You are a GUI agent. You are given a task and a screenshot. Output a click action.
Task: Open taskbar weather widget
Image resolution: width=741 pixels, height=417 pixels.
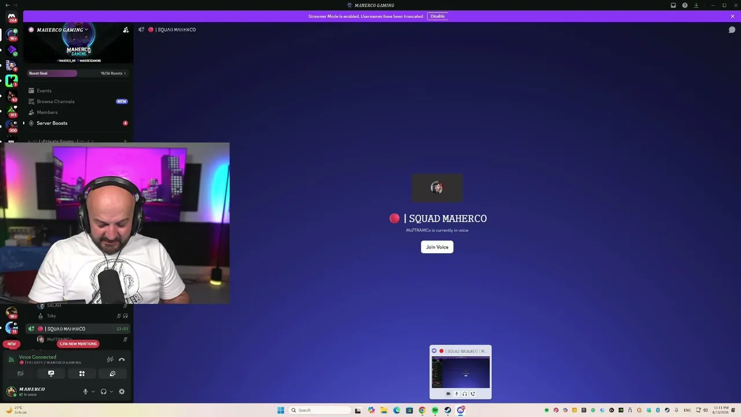pos(16,410)
